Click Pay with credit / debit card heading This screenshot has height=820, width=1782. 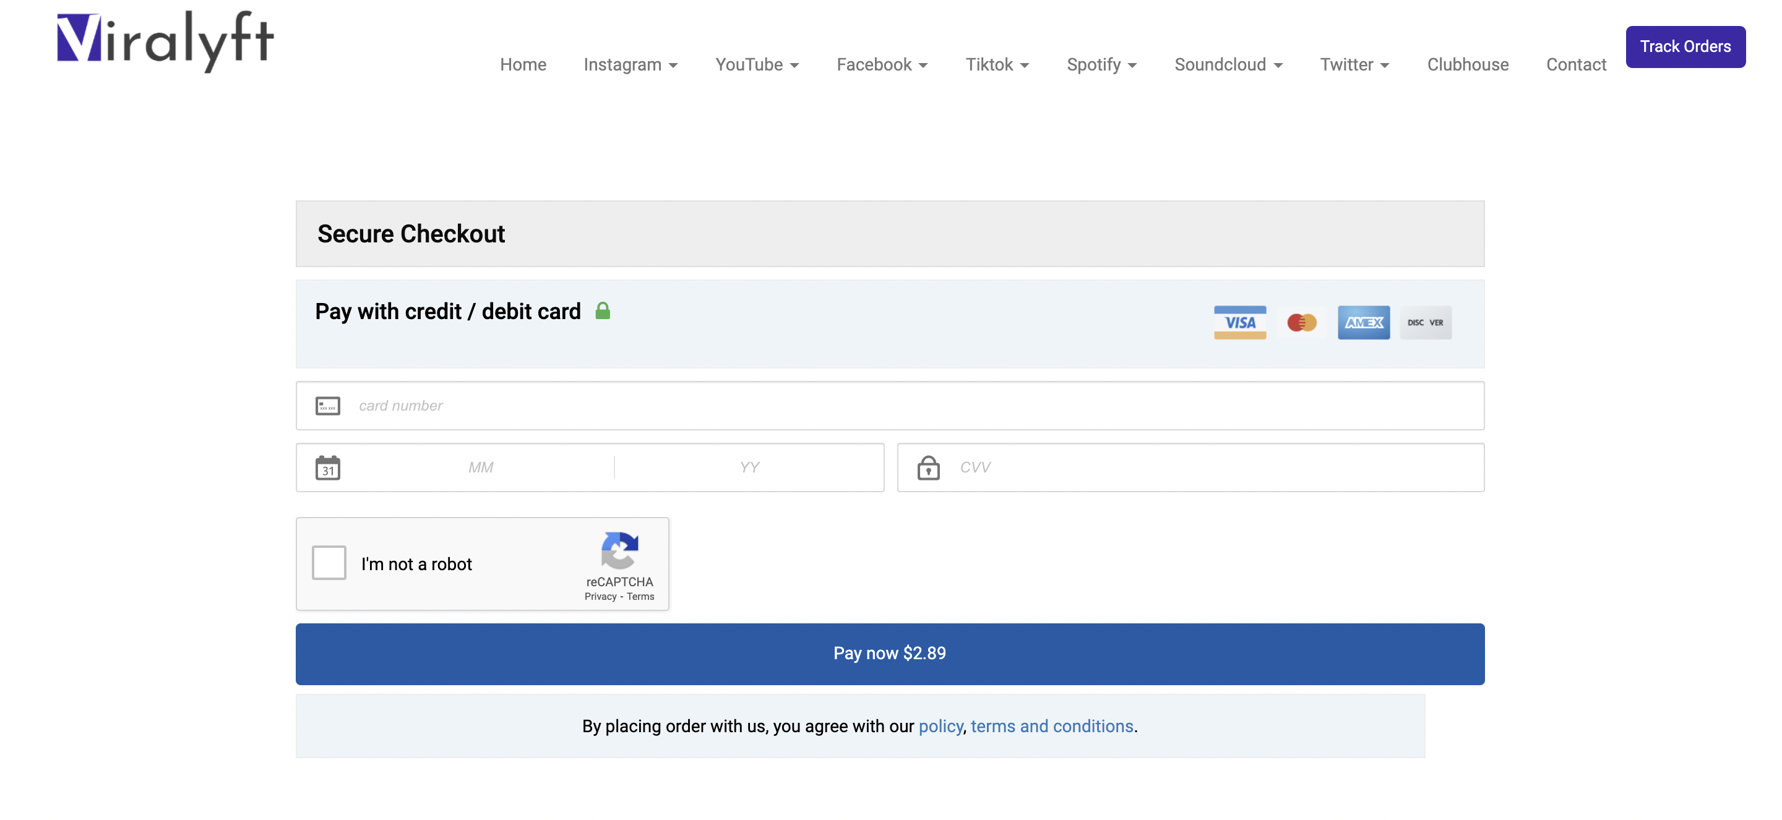point(447,311)
